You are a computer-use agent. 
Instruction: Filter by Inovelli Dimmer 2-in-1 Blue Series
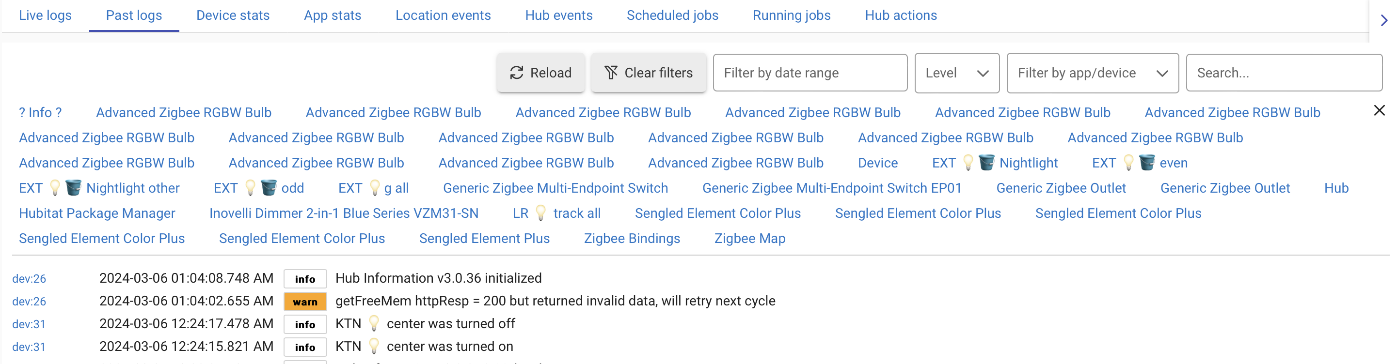pos(344,213)
